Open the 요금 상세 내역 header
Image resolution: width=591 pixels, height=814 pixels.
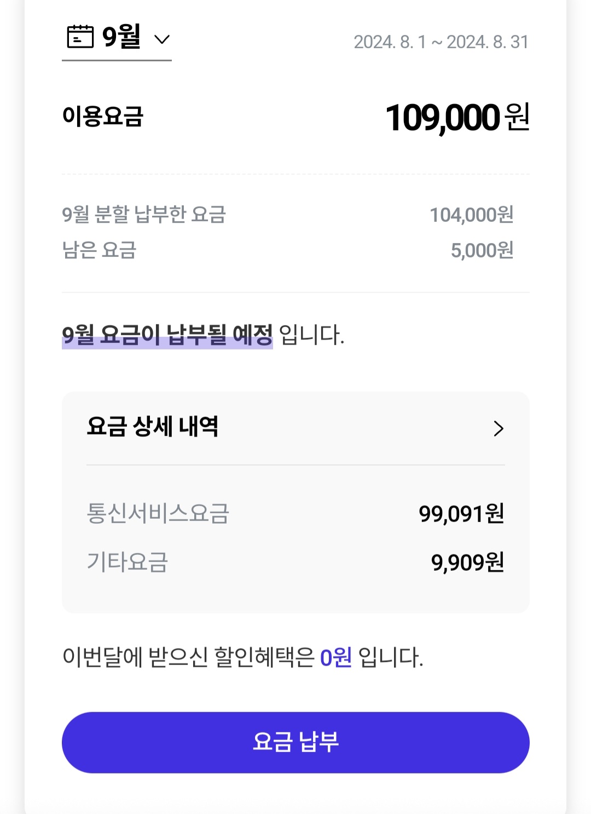tap(153, 427)
